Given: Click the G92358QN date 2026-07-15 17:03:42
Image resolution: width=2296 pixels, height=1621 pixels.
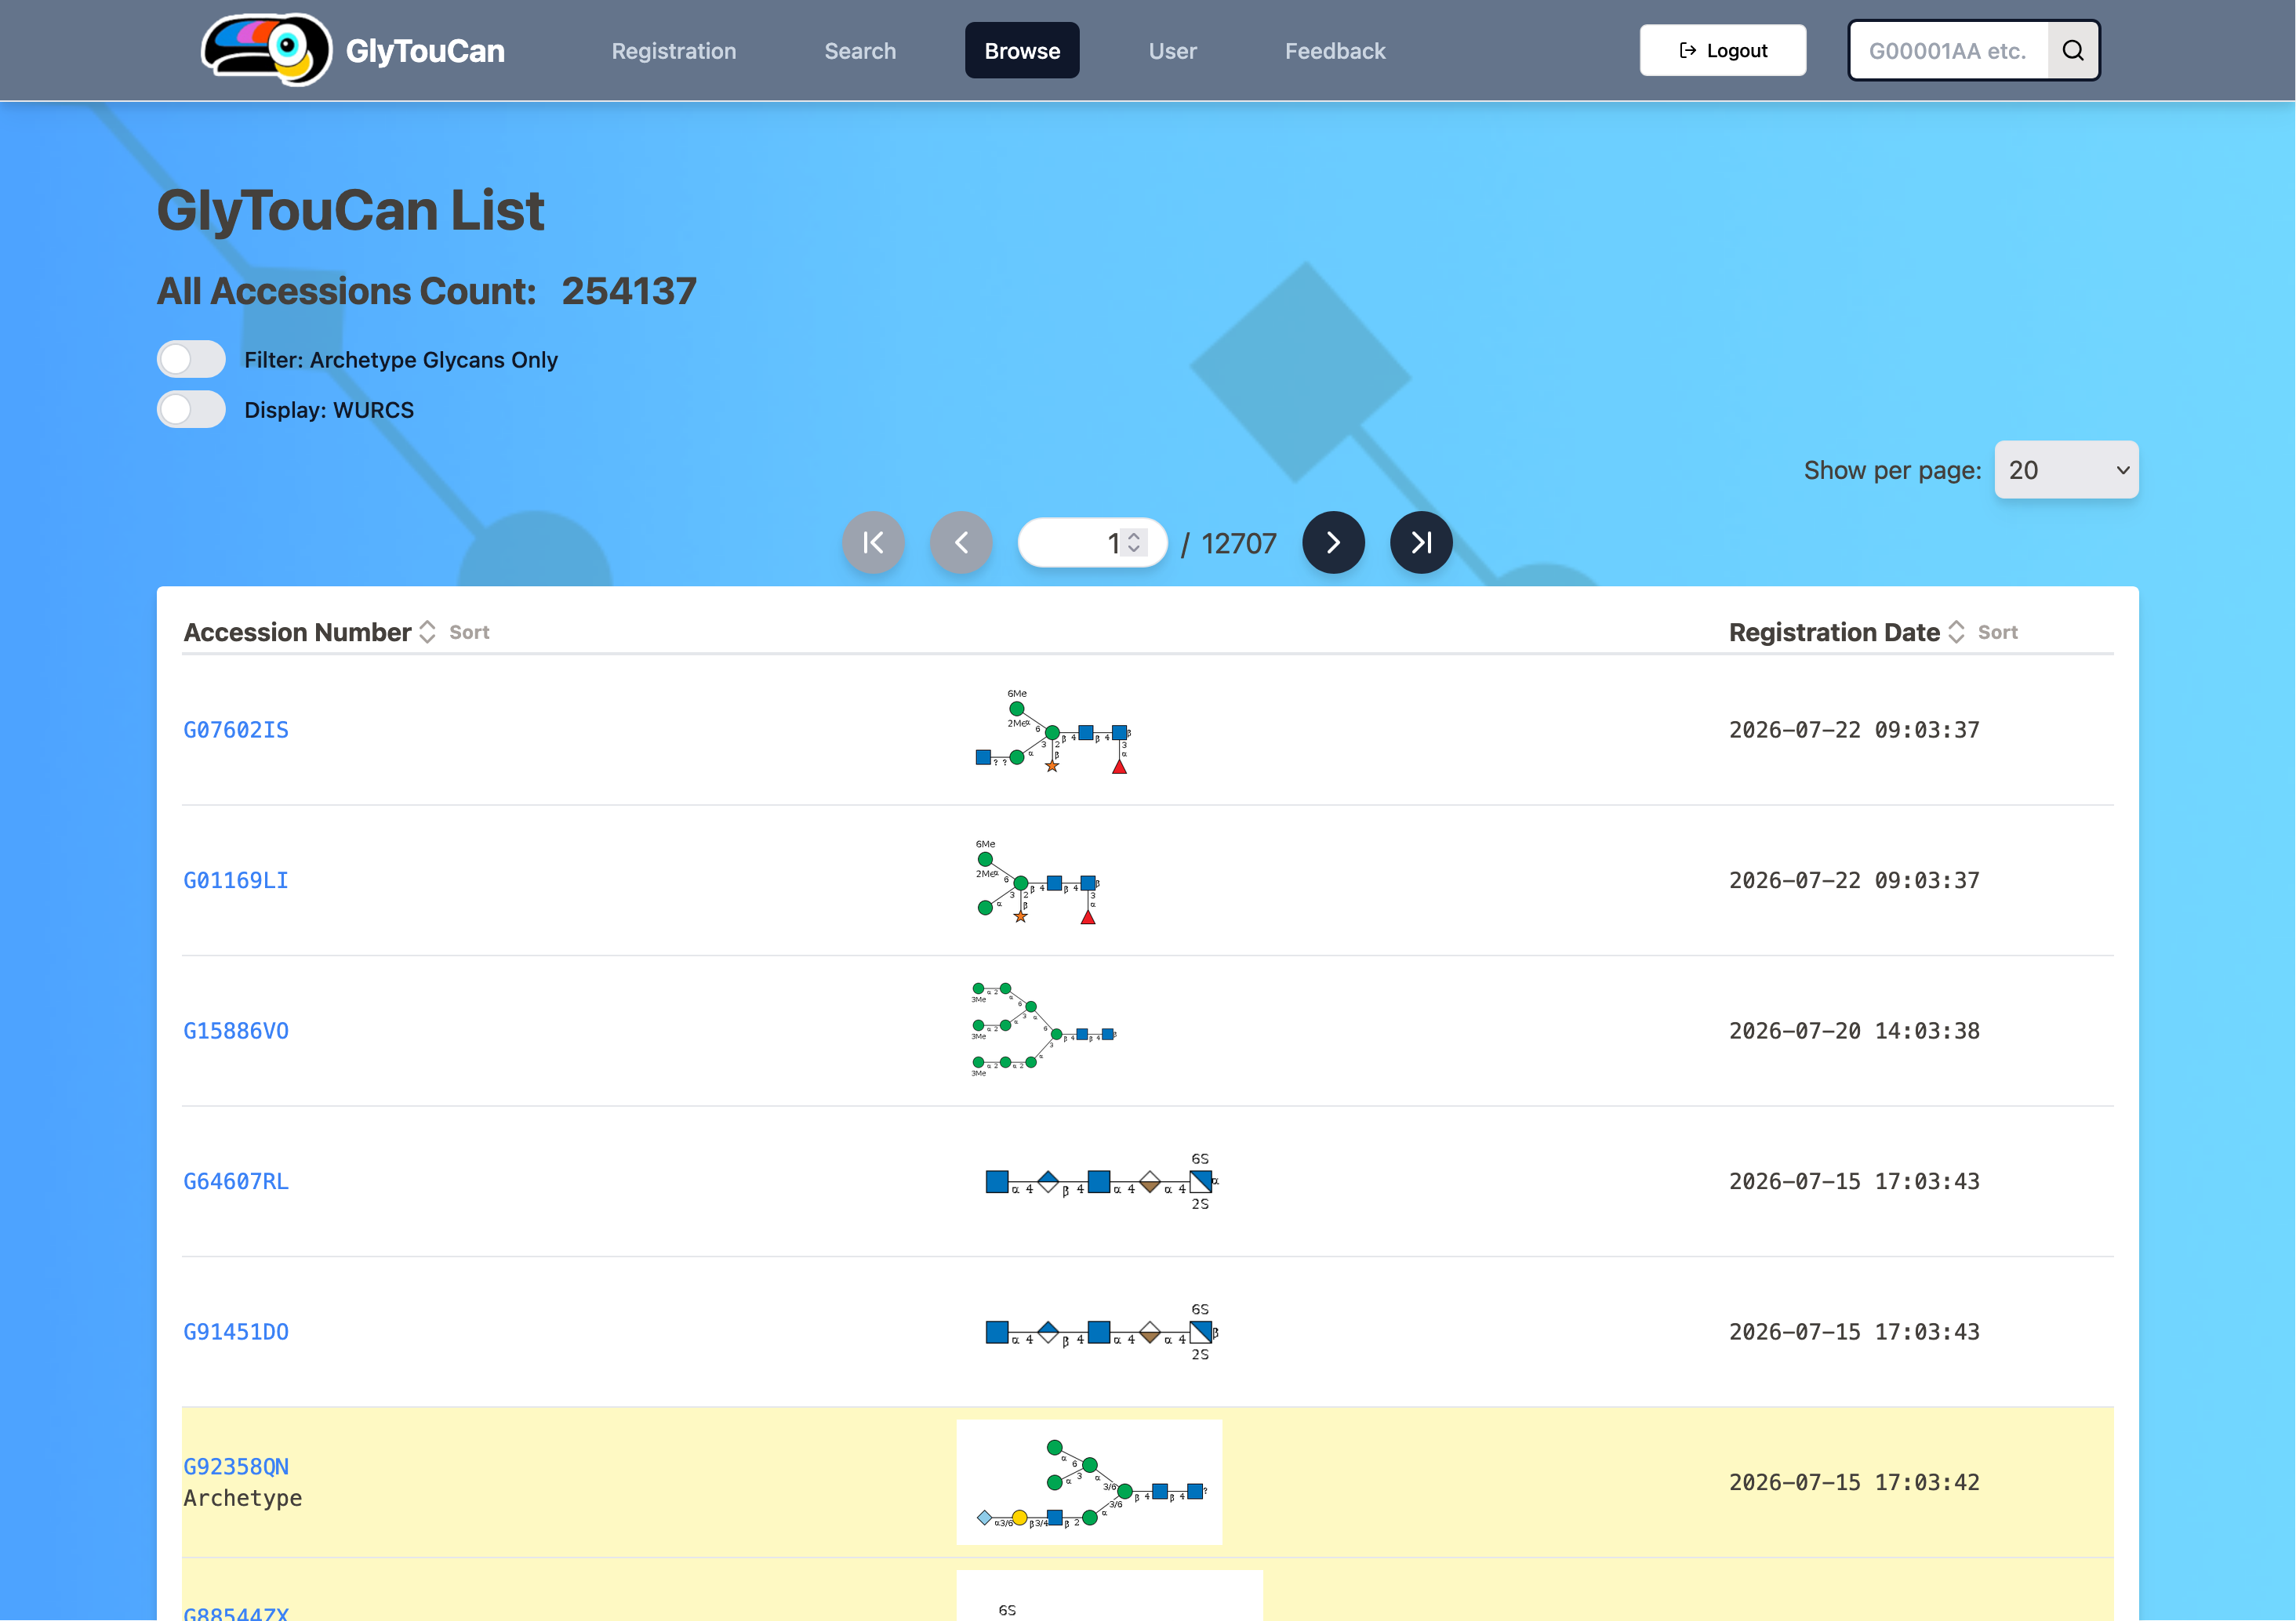Looking at the screenshot, I should (x=1854, y=1482).
